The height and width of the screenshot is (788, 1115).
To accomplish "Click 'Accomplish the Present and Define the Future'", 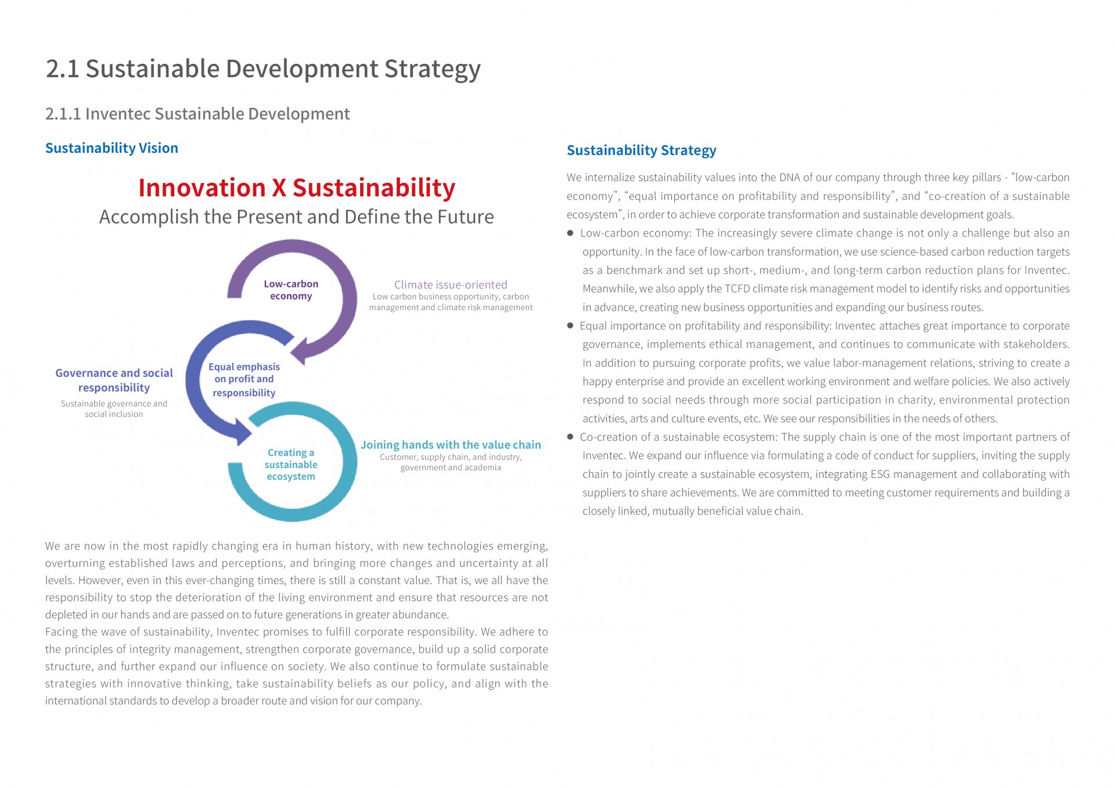I will [296, 217].
